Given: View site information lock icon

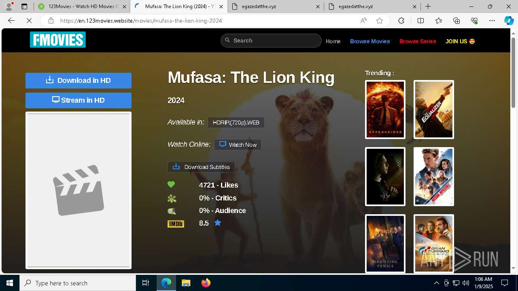Looking at the screenshot, I should 51,21.
